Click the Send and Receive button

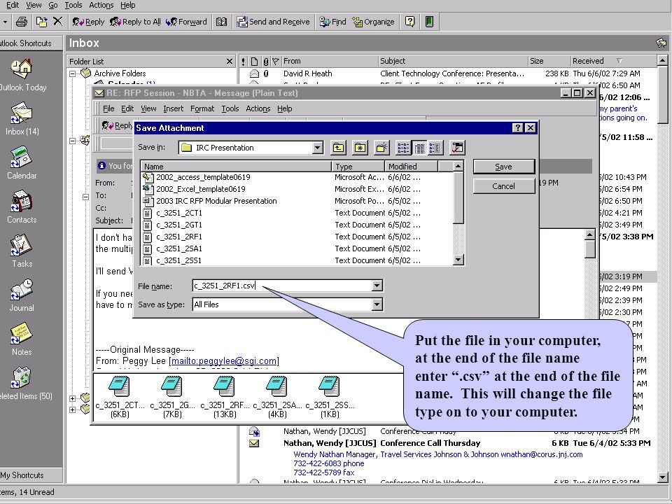[x=274, y=22]
